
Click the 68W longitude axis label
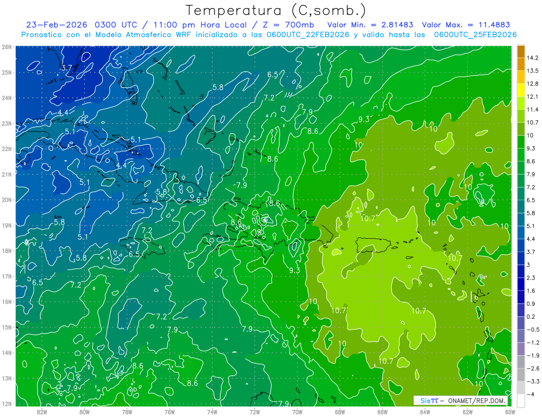click(x=340, y=412)
